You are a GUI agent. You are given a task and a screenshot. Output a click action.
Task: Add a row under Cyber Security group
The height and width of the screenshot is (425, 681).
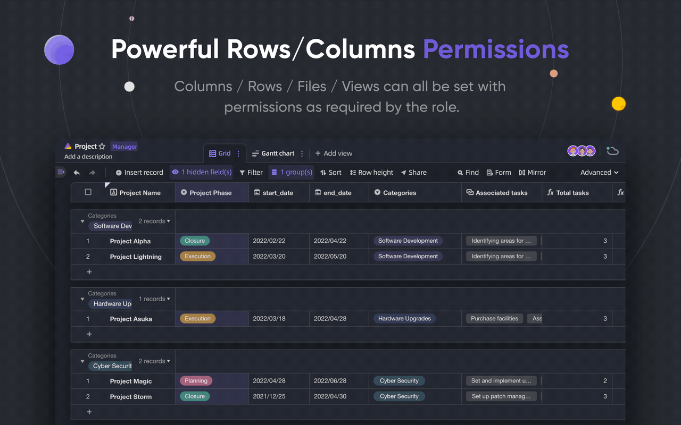click(89, 412)
